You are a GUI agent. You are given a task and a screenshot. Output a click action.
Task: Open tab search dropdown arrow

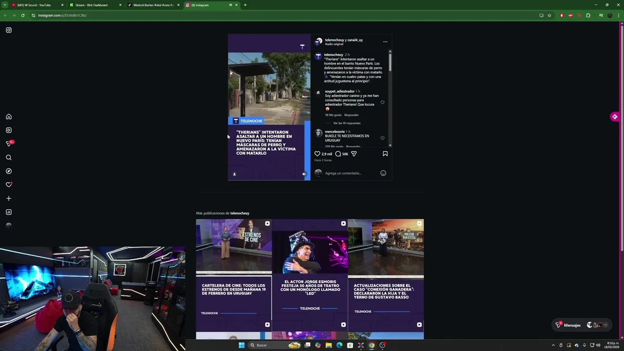(4, 5)
